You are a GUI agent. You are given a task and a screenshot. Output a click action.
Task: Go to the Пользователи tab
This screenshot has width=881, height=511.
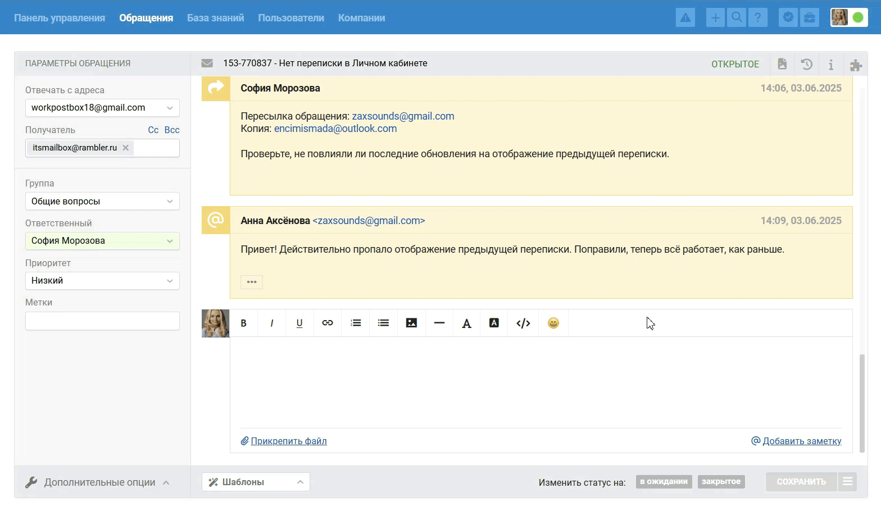pyautogui.click(x=291, y=18)
